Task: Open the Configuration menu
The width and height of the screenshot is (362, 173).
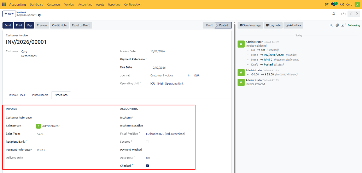Action: 133,5
